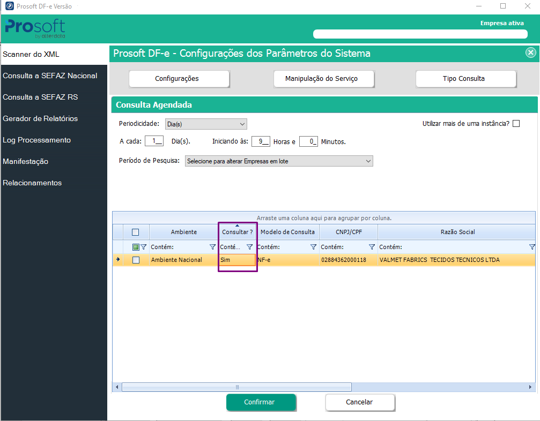Viewport: 540px width, 421px height.
Task: Select VALMET FABRICS TECIDOS TECNICOS LTDA cell
Action: coord(457,260)
